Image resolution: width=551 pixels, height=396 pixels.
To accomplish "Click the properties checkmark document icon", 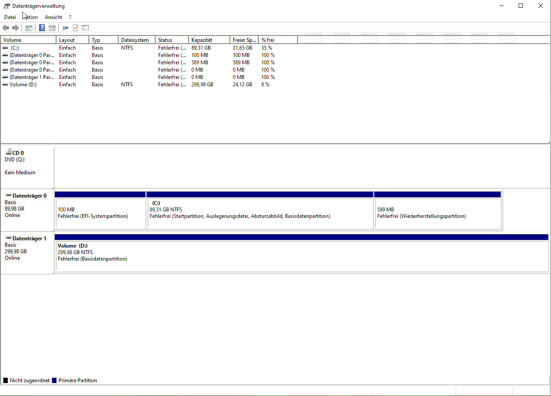I will pyautogui.click(x=75, y=28).
